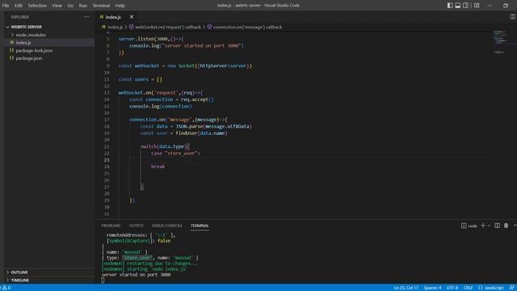Click "server started on port 3000" terminal line
This screenshot has height=291, width=517.
click(x=136, y=275)
